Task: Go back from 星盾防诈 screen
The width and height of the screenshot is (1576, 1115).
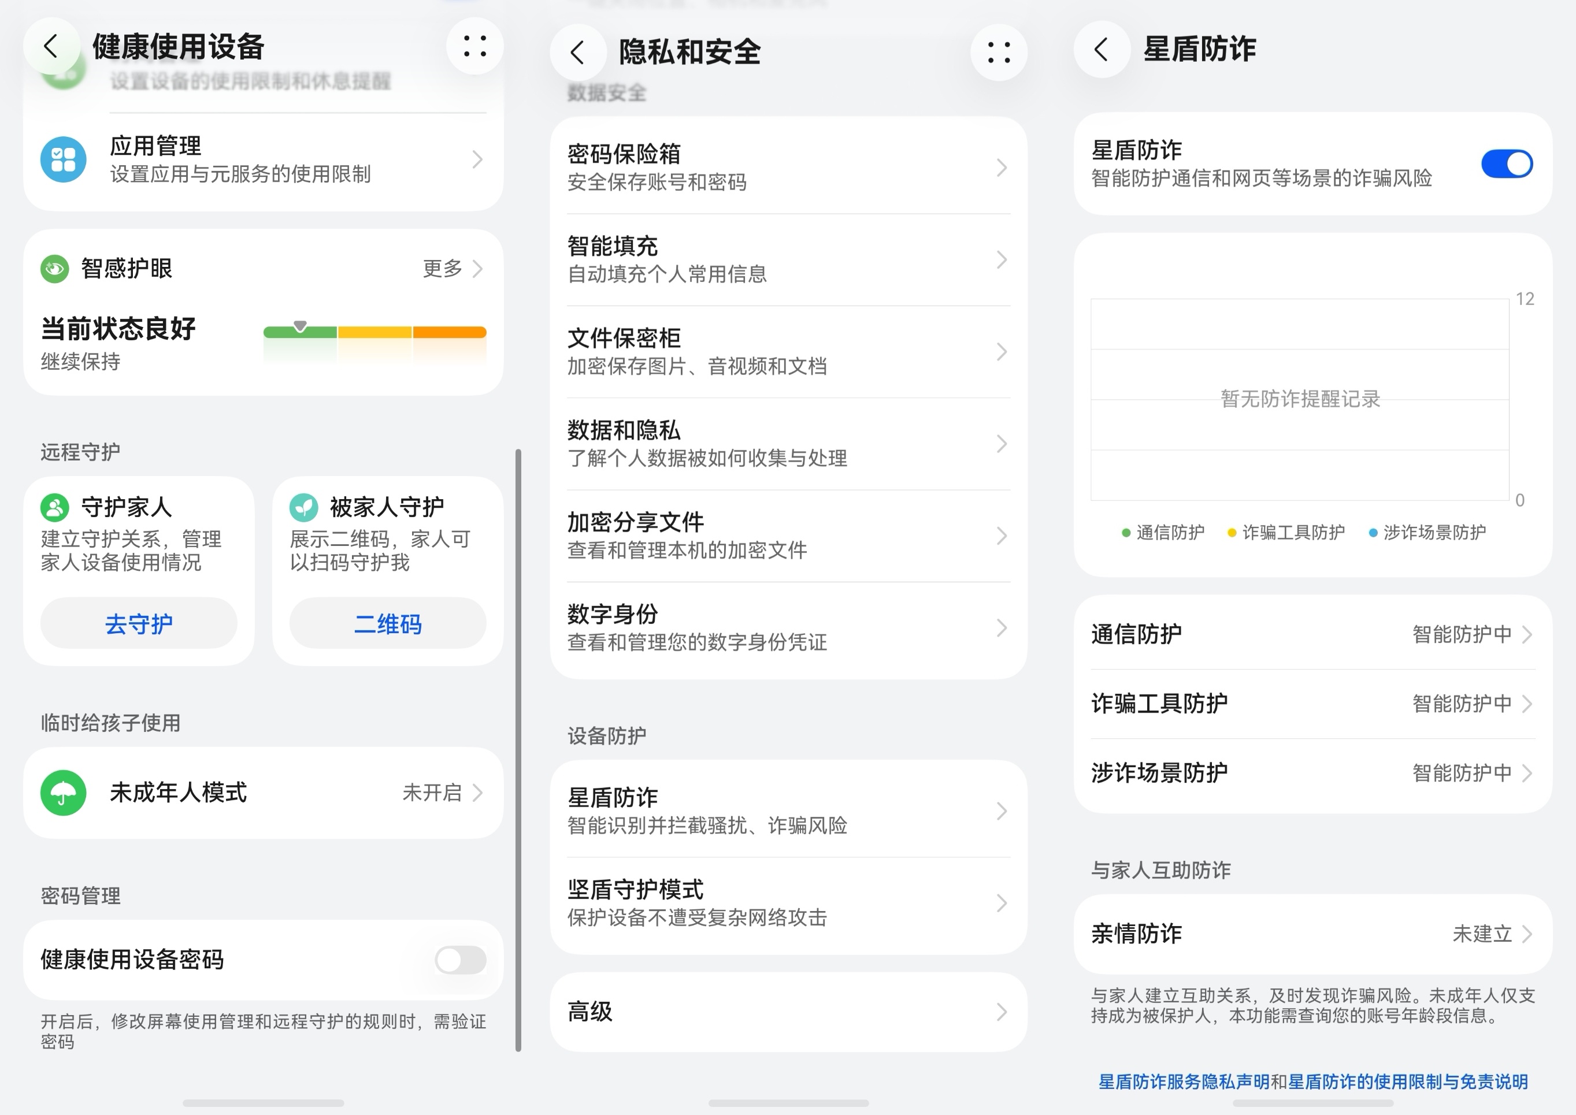Action: [x=1102, y=50]
